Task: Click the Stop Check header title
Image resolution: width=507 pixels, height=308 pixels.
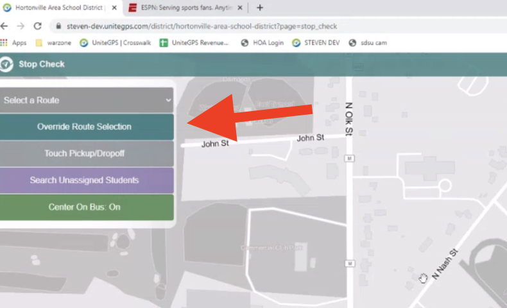Action: (42, 64)
